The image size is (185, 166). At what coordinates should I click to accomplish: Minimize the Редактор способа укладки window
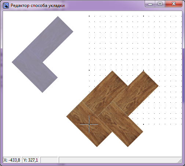click(x=150, y=4)
